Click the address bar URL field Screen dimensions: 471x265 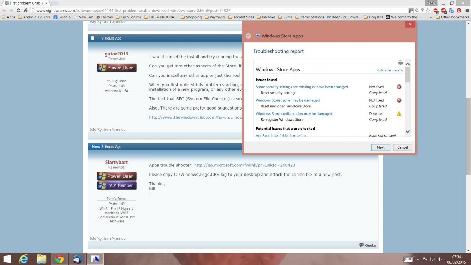212,11
